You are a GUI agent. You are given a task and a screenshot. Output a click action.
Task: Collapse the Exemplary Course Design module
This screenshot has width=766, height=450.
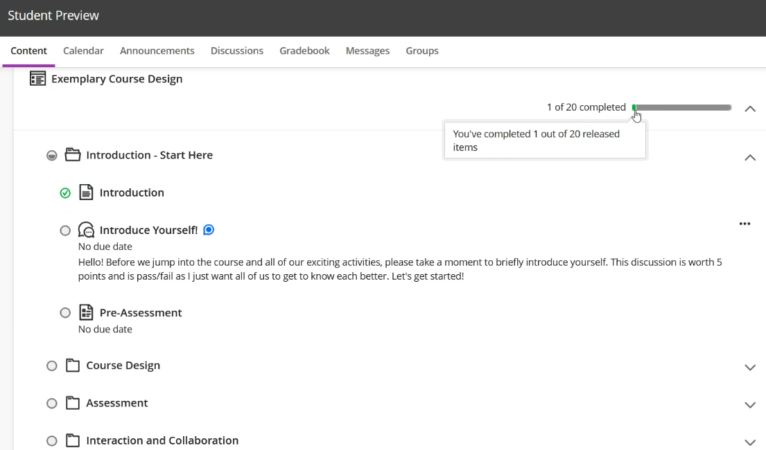pos(749,109)
